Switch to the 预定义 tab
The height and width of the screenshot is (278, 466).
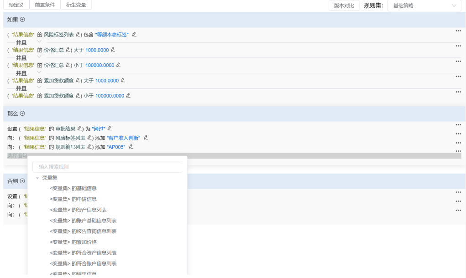(x=16, y=5)
